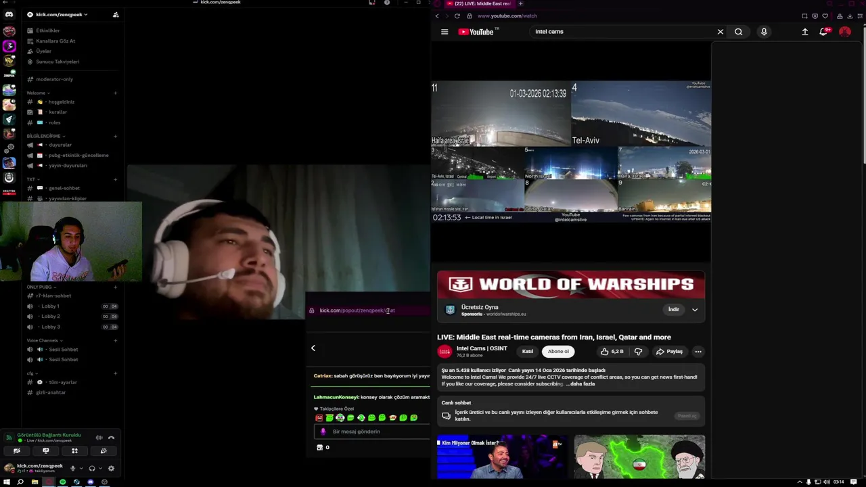This screenshot has height=487, width=866.
Task: Collapse the ONLY PUBG category
Action: pyautogui.click(x=41, y=287)
